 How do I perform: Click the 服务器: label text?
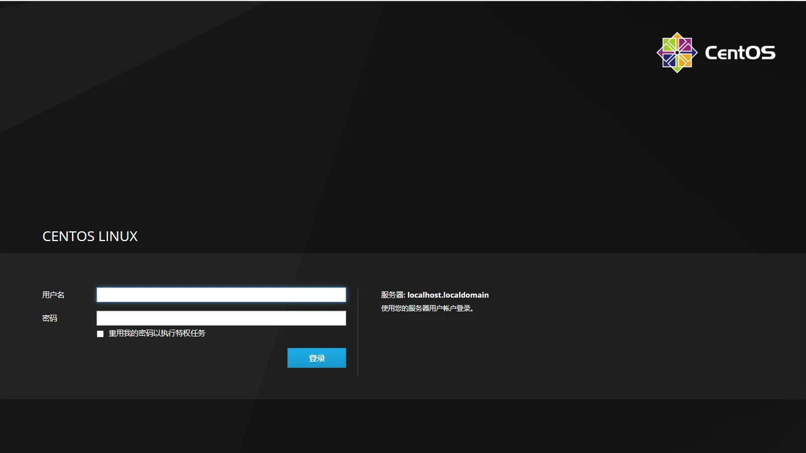pyautogui.click(x=393, y=295)
